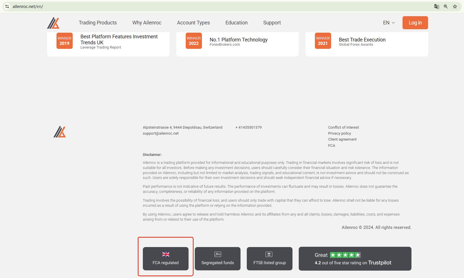
Task: Click the FSCS segregated funds icon
Action: (218, 254)
